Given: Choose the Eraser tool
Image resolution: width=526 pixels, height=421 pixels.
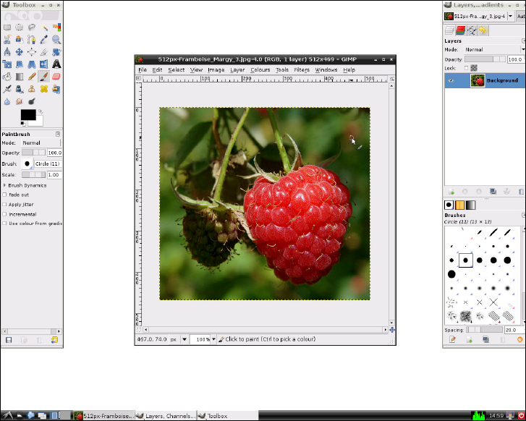Looking at the screenshot, I should pyautogui.click(x=56, y=76).
